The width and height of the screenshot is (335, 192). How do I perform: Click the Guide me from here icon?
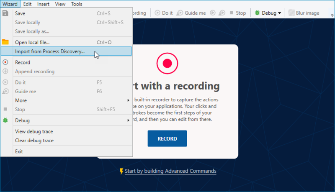pos(222,13)
